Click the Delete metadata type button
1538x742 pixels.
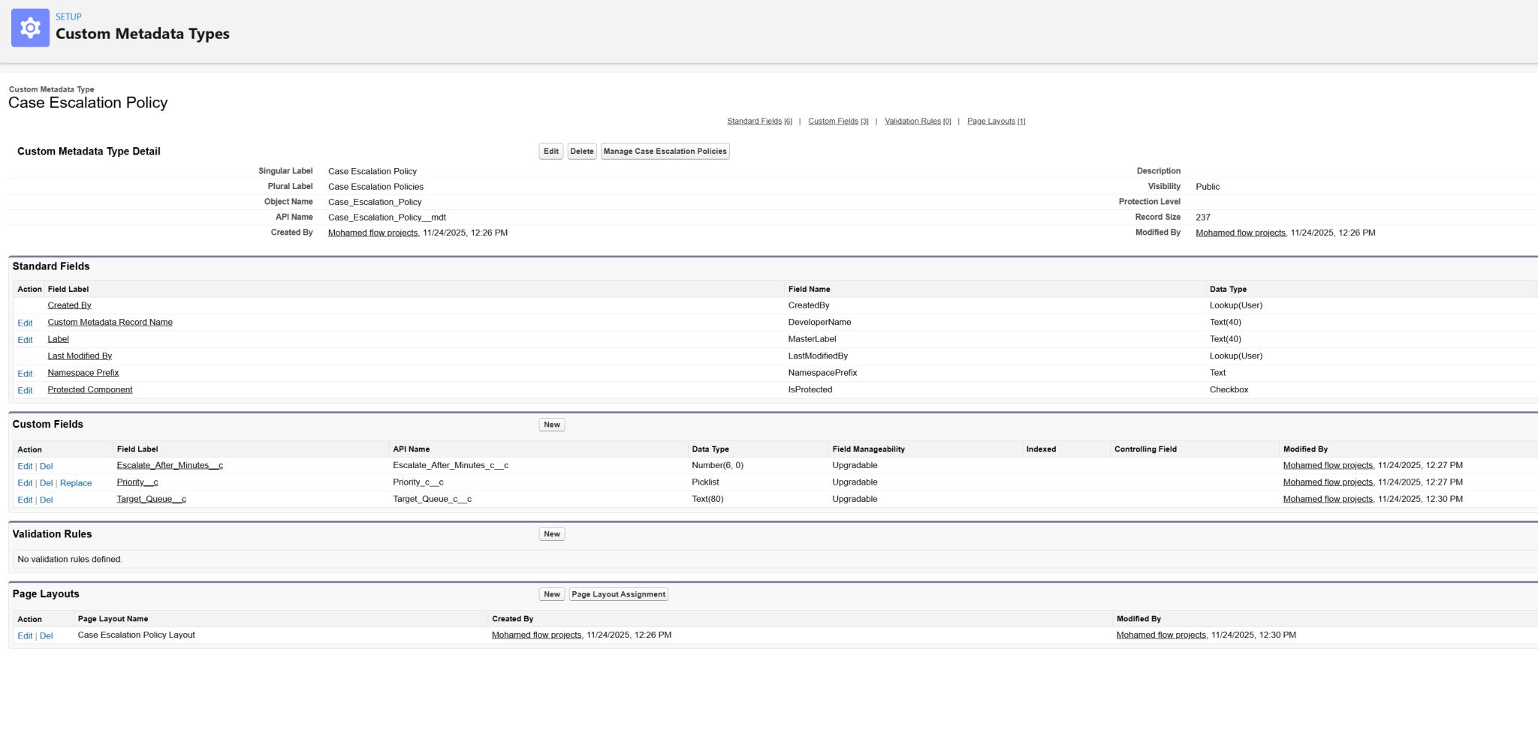pos(582,152)
